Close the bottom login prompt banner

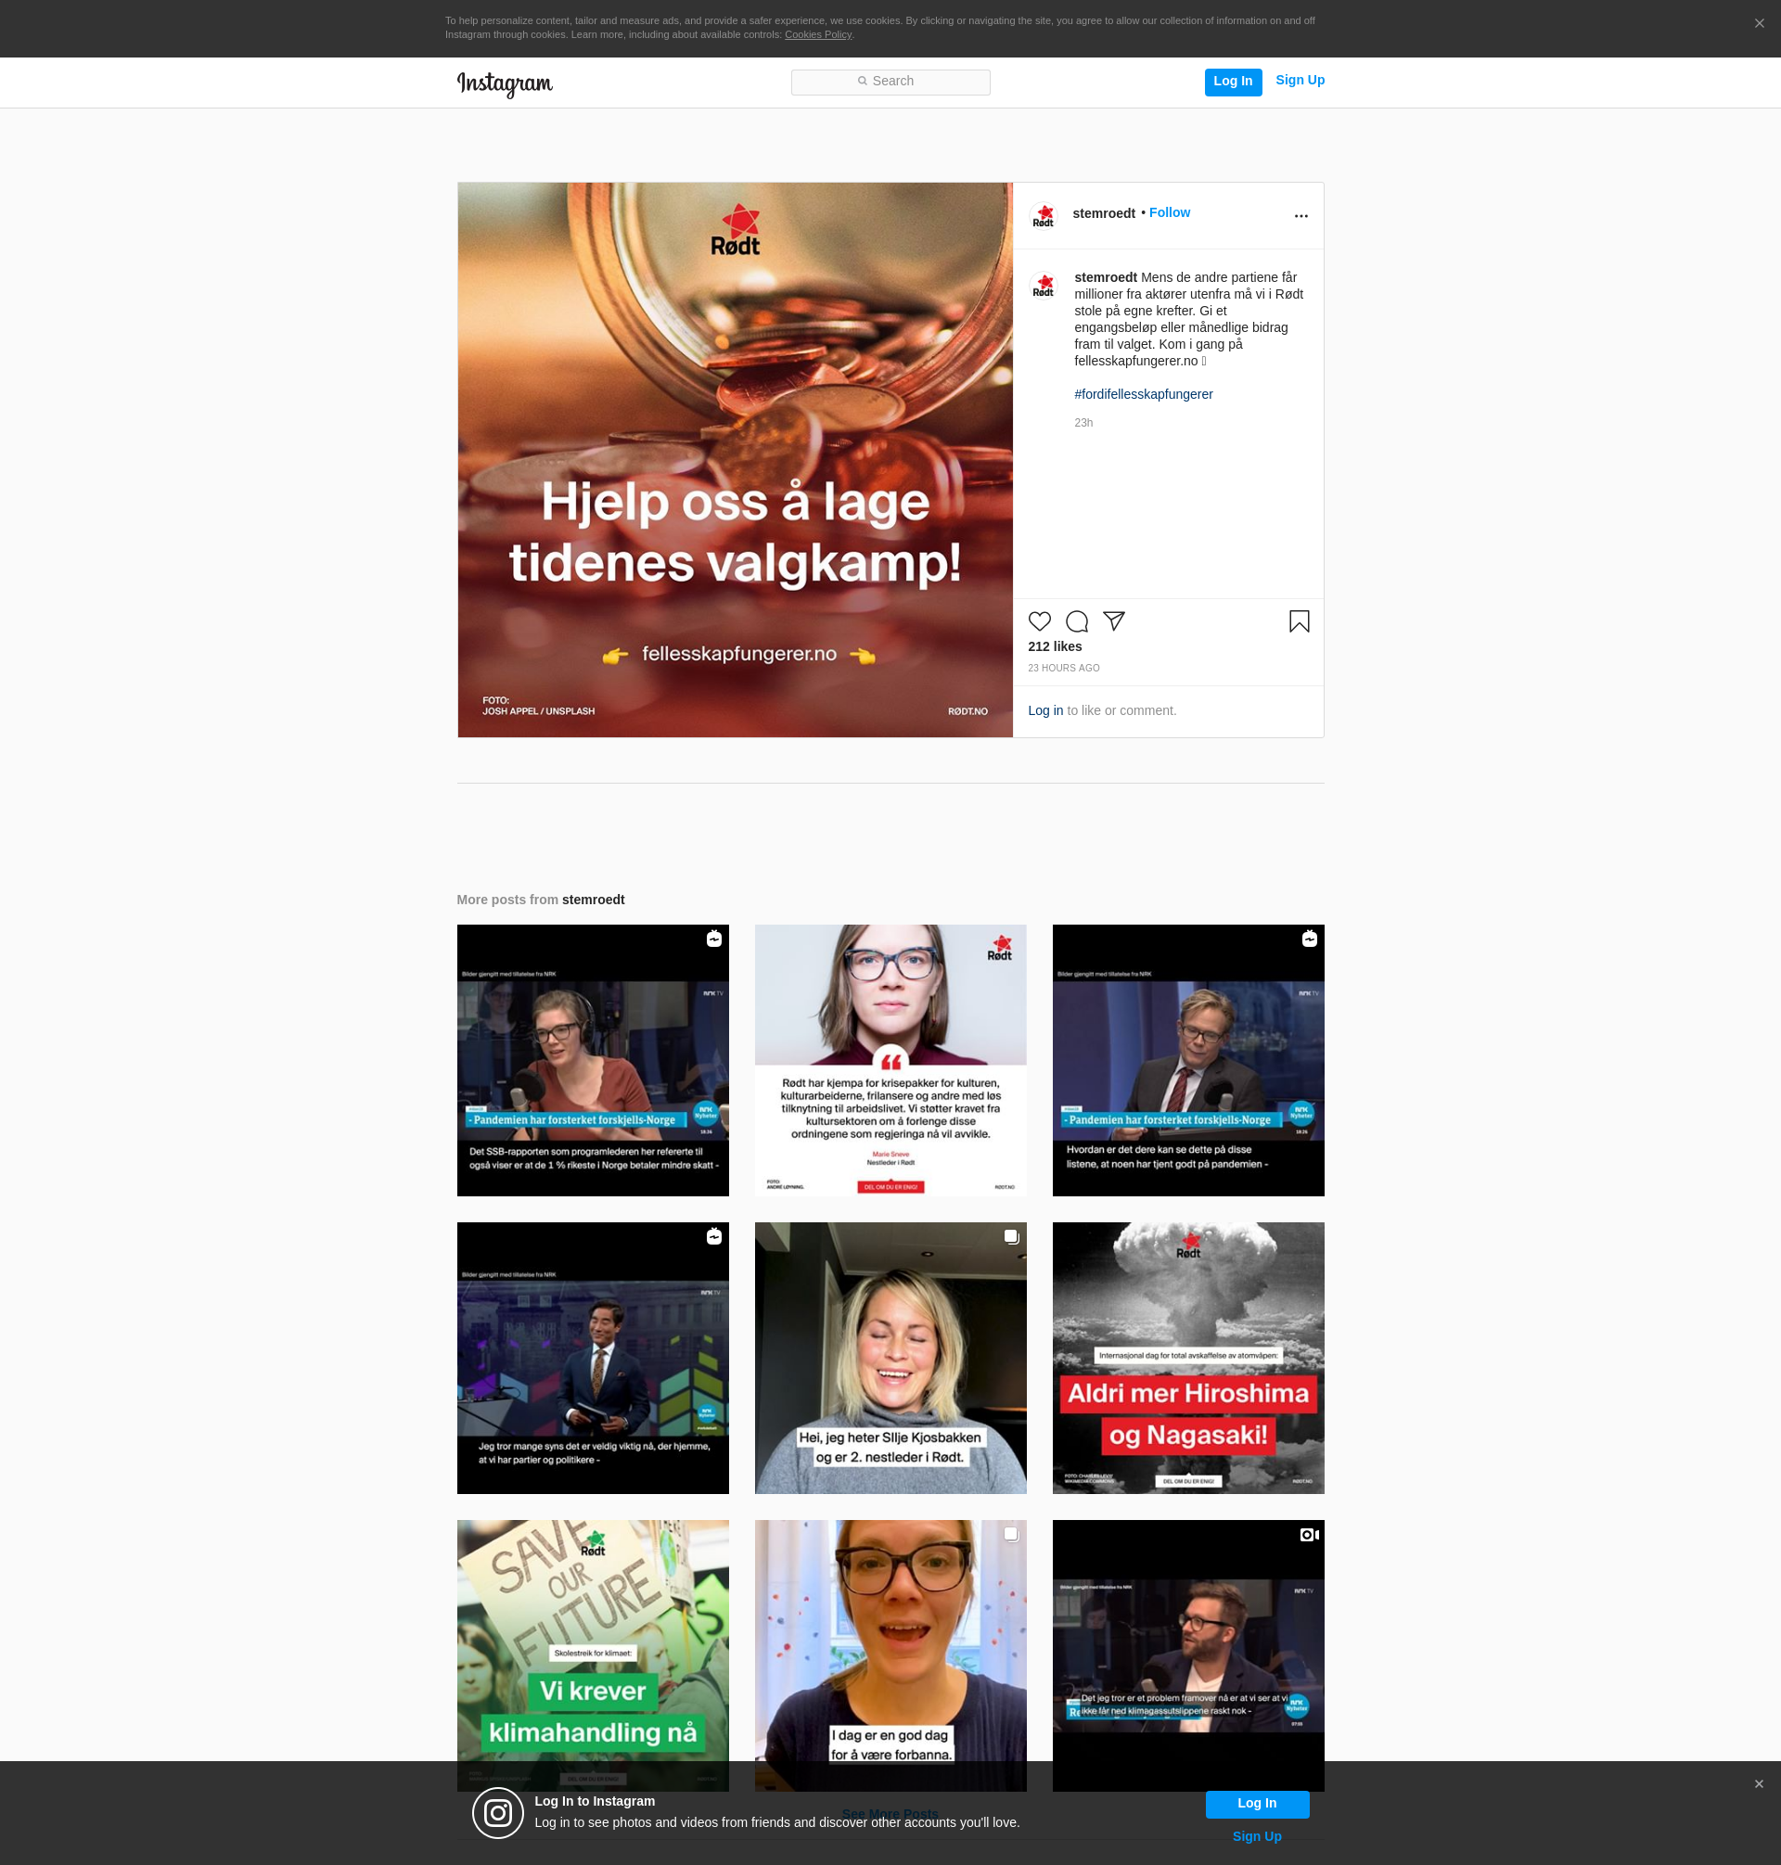[x=1758, y=1783]
